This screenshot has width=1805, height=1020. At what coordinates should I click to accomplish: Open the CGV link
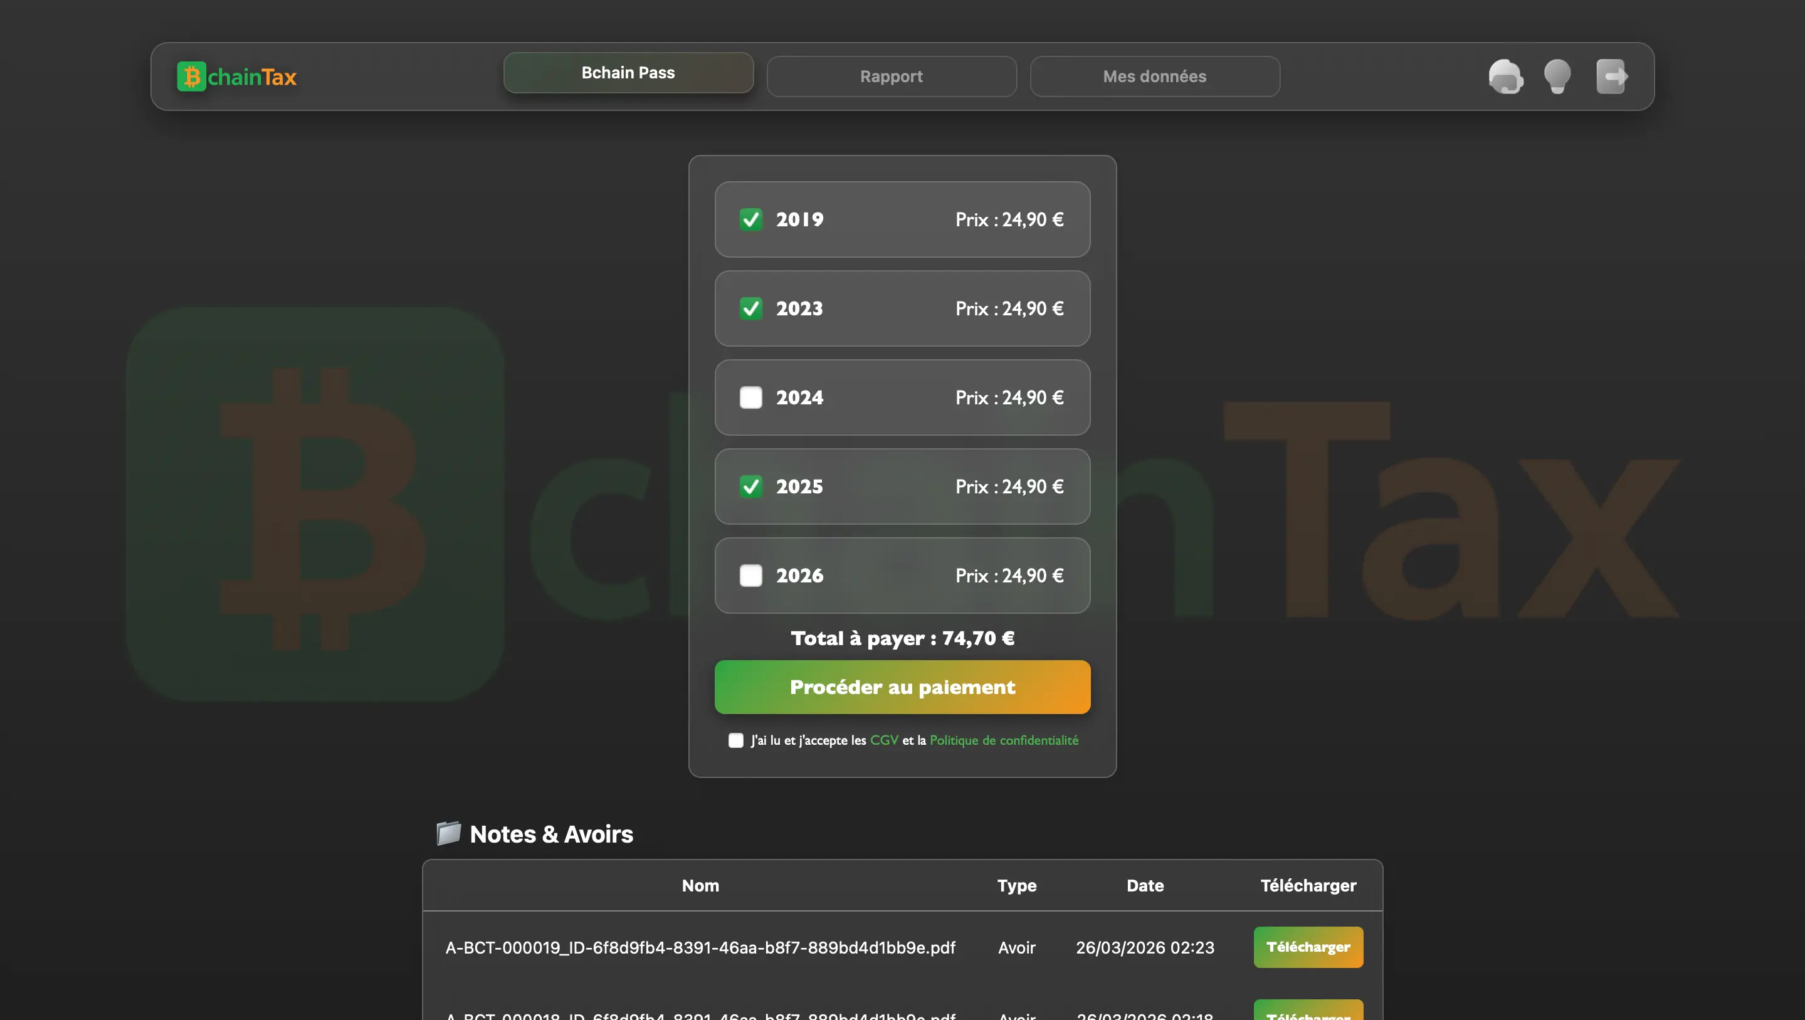click(883, 740)
